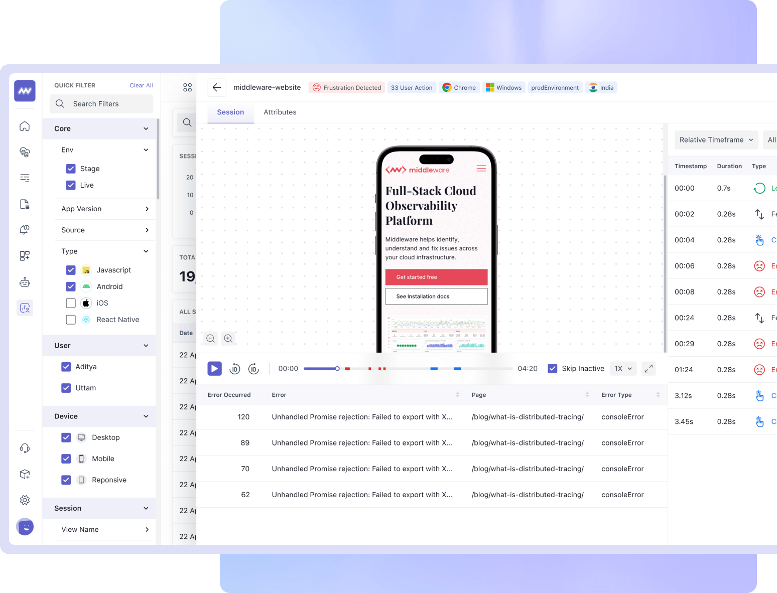The image size is (777, 593).
Task: Open the Relative Timeframe dropdown
Action: click(x=716, y=140)
